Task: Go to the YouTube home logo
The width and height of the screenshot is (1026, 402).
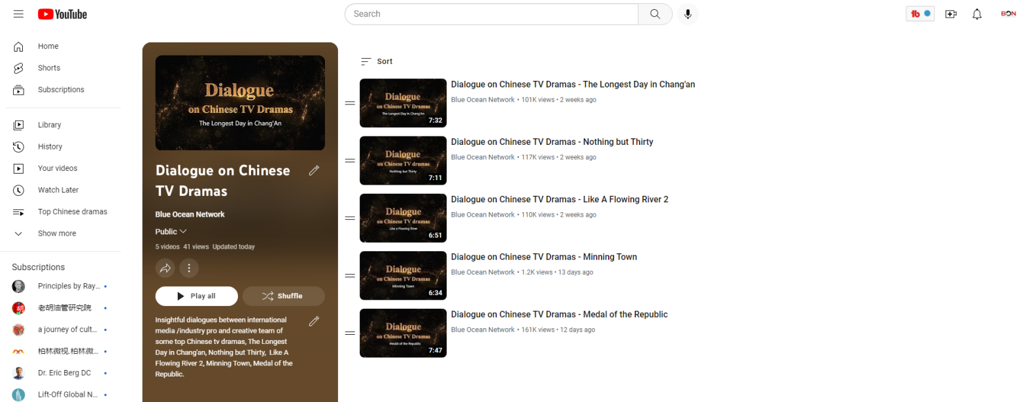Action: pyautogui.click(x=62, y=14)
